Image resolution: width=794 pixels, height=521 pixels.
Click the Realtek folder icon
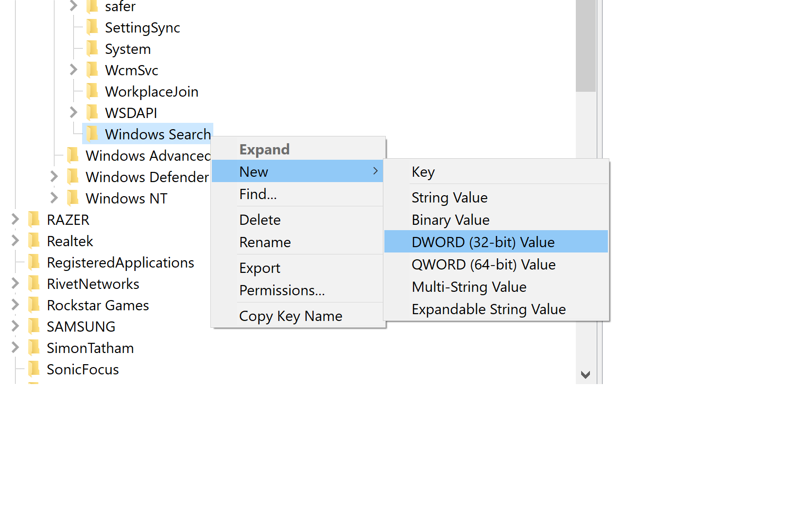click(34, 241)
